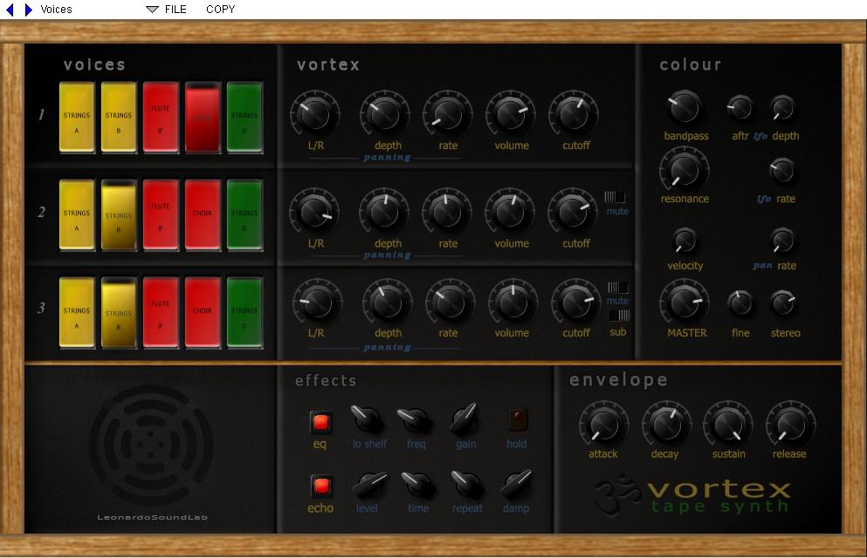Viewport: 867px width, 558px height.
Task: Toggle Strings B button in voice row 1
Action: coord(119,117)
